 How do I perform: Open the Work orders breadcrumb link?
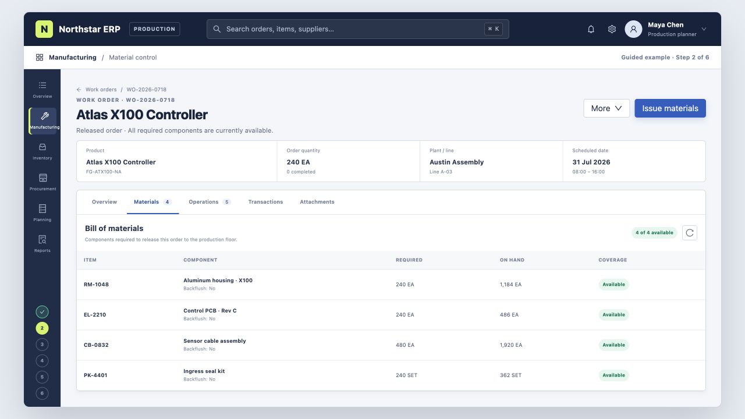pyautogui.click(x=101, y=90)
